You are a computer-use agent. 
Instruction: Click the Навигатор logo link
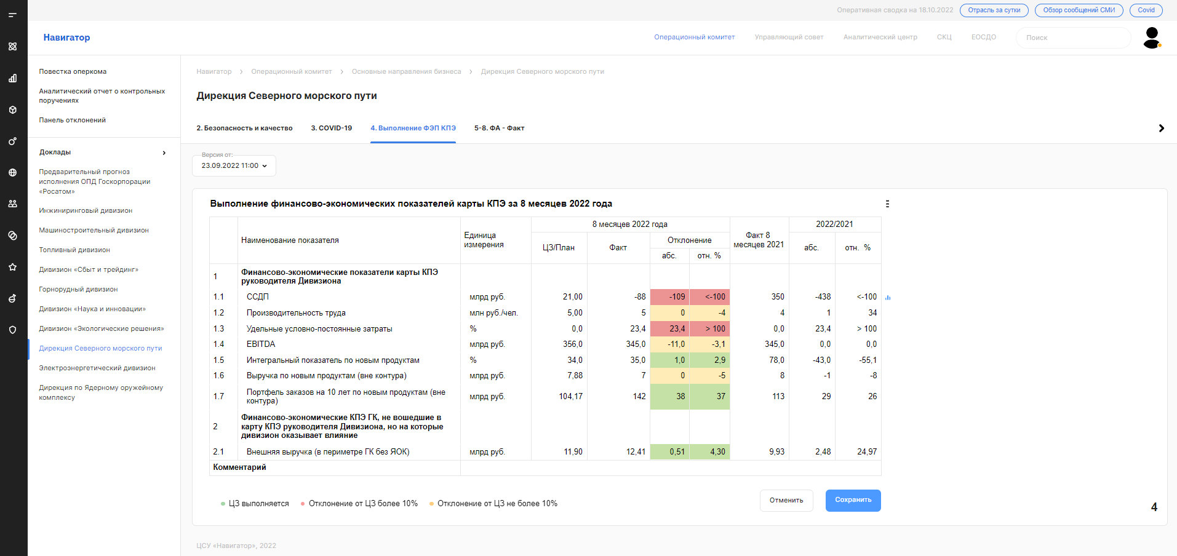coord(66,38)
